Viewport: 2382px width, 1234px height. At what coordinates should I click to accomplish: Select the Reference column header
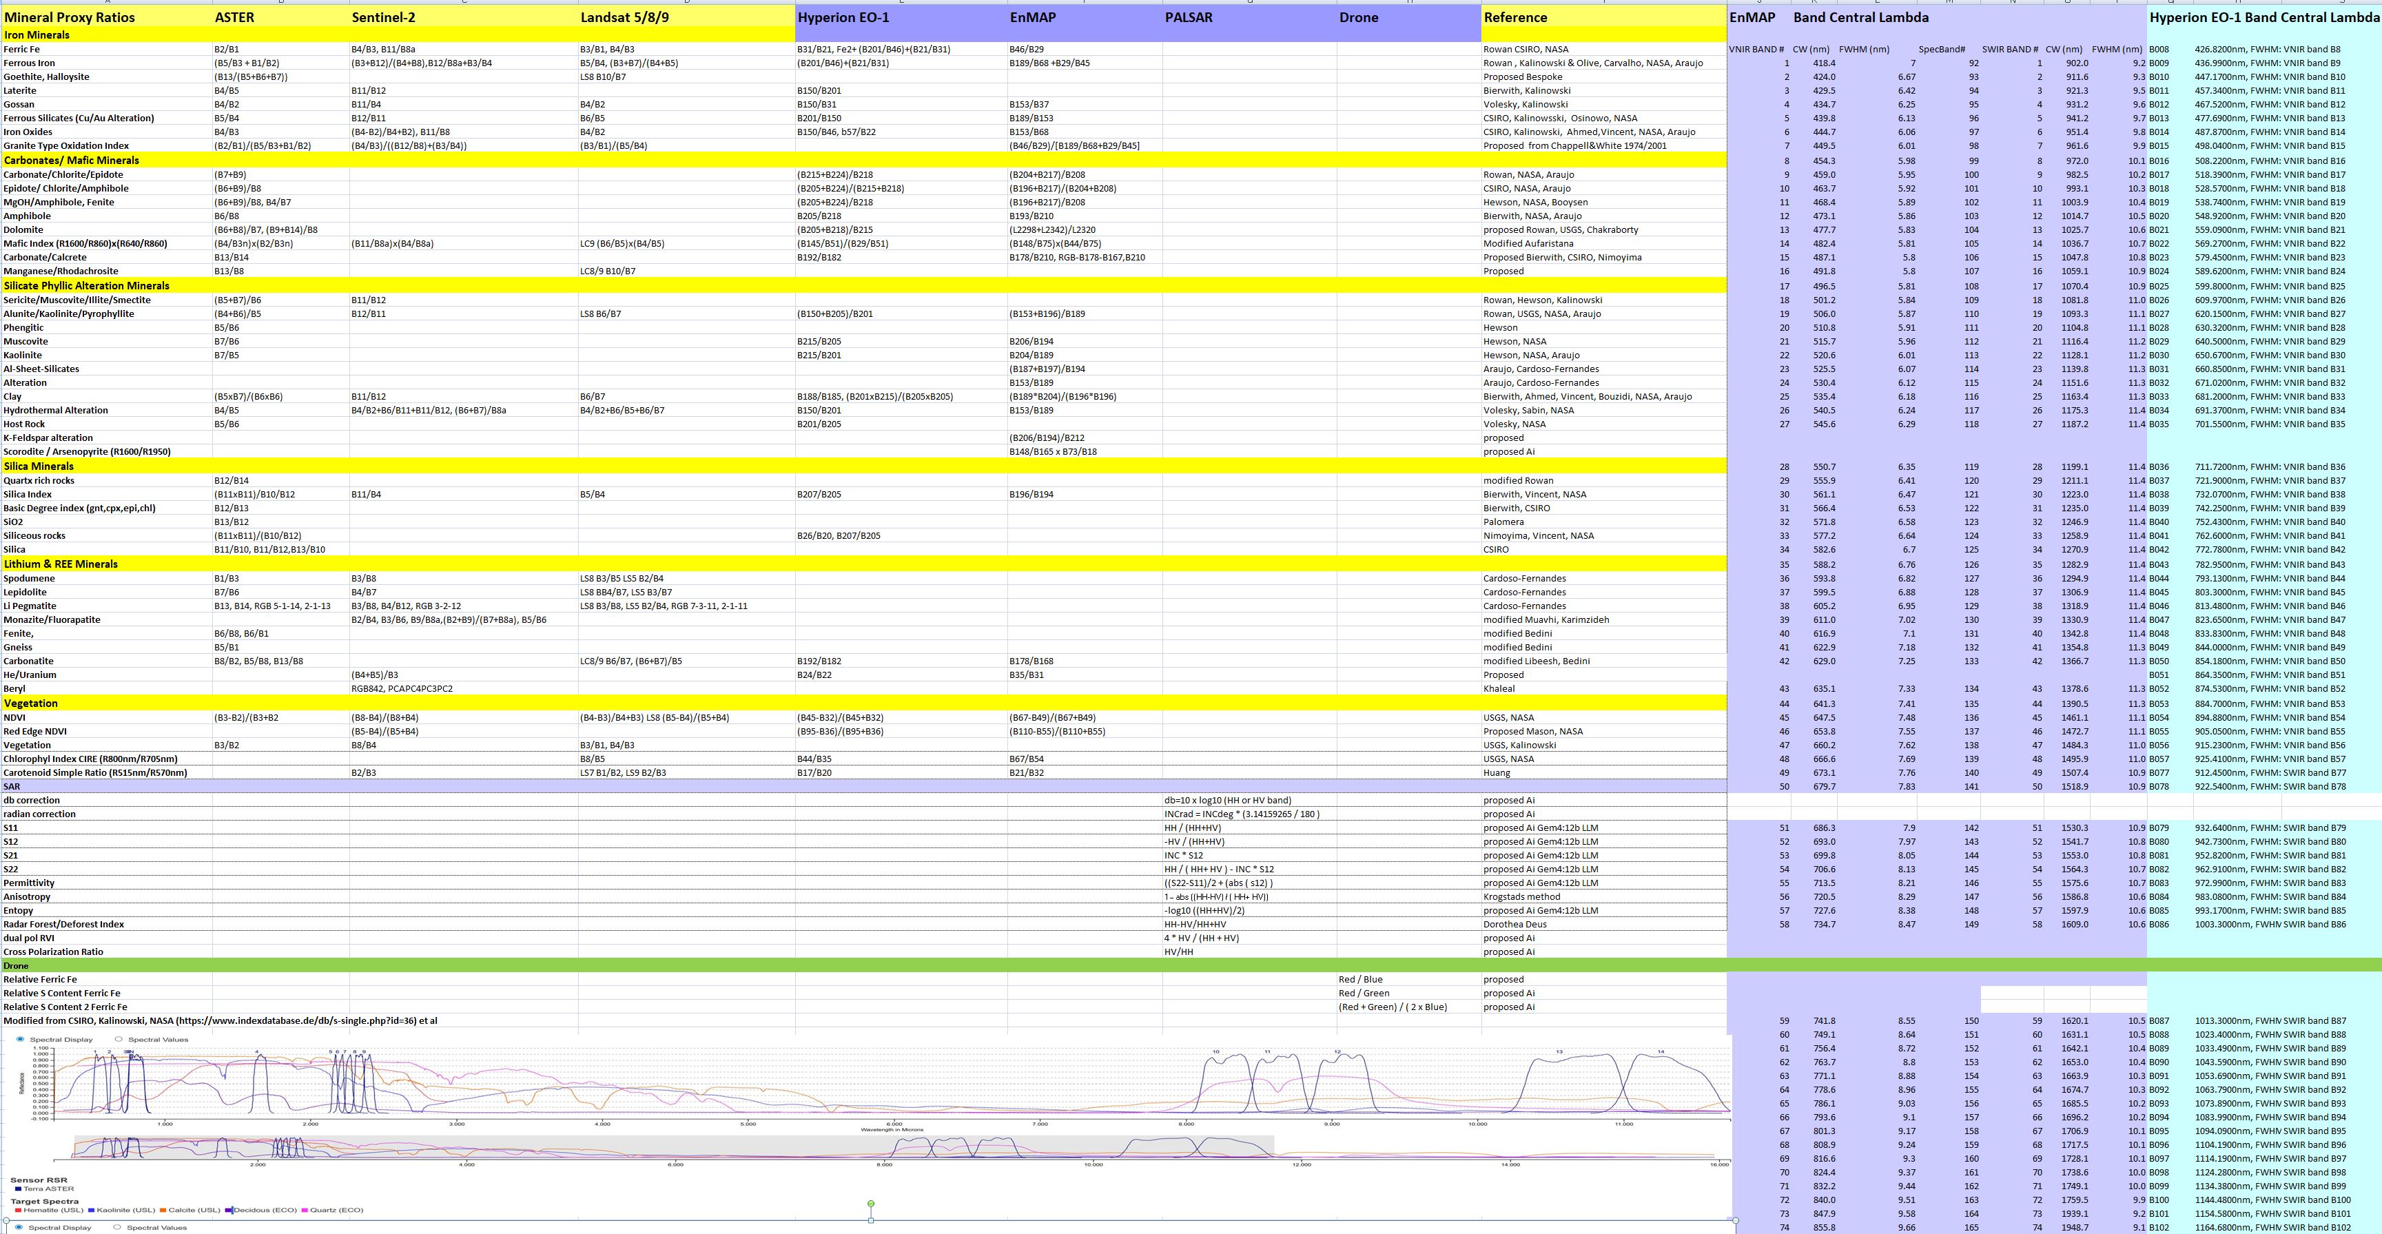click(1604, 17)
